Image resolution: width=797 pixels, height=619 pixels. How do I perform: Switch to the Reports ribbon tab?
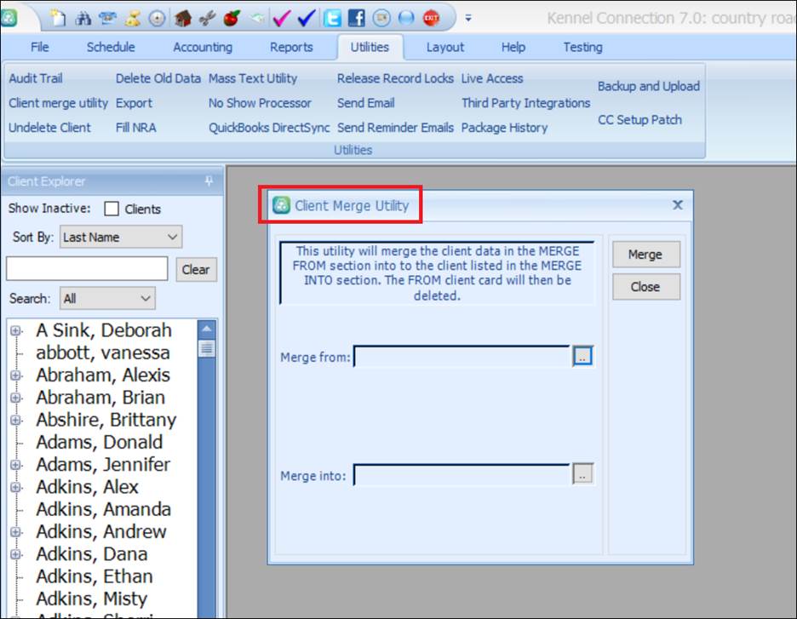coord(291,47)
